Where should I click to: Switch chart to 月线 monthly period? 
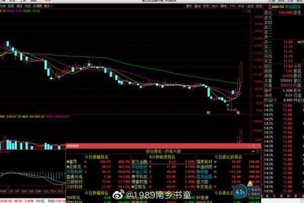(x=28, y=6)
